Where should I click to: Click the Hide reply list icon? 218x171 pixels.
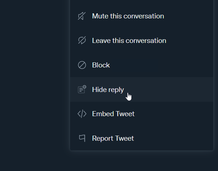82,89
